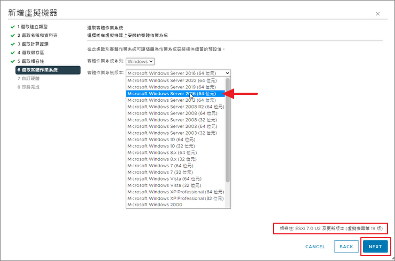Select Microsoft Windows 8.x (64-bit)
The image size is (395, 261).
[175, 152]
